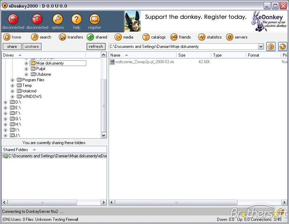
Task: Expand the D:\ drive node
Action: coord(5,102)
